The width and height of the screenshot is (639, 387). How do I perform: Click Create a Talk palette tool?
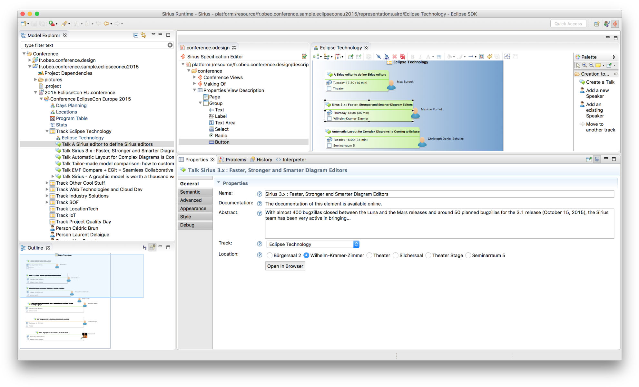[597, 82]
